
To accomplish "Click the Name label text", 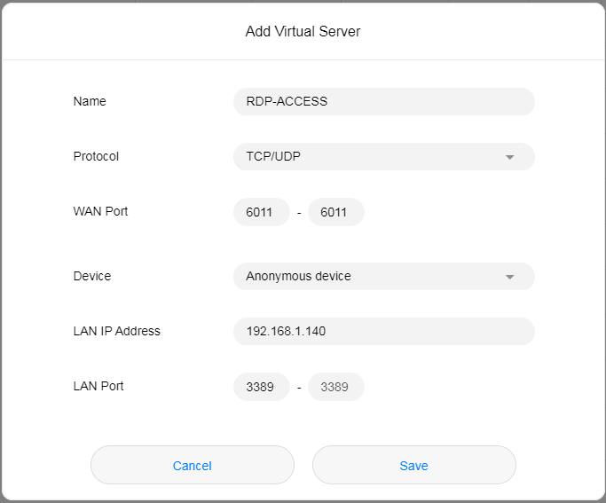I will [90, 101].
